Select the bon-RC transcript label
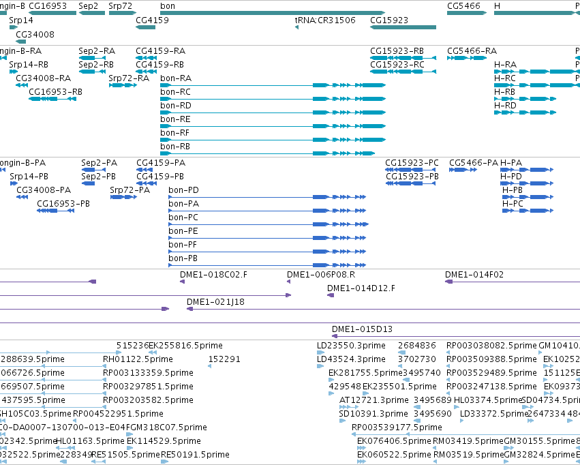The height and width of the screenshot is (465, 580). point(176,92)
